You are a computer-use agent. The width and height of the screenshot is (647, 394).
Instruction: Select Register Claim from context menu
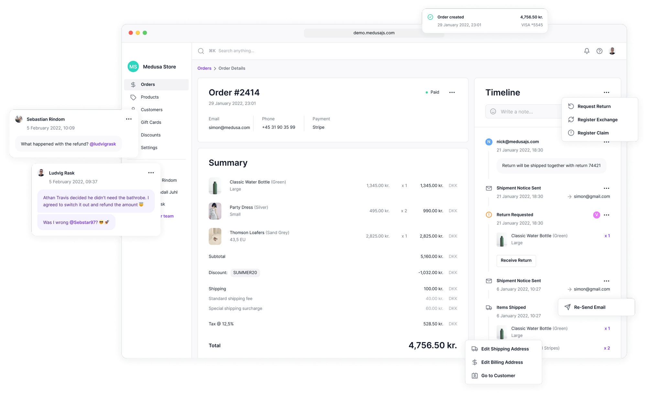tap(592, 133)
